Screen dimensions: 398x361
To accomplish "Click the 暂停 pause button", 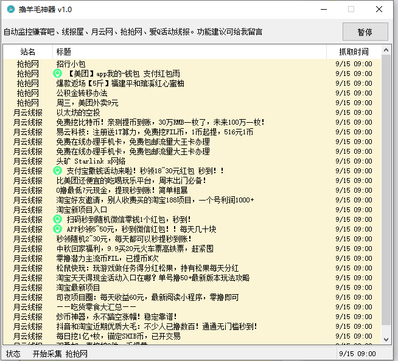I will 365,32.
